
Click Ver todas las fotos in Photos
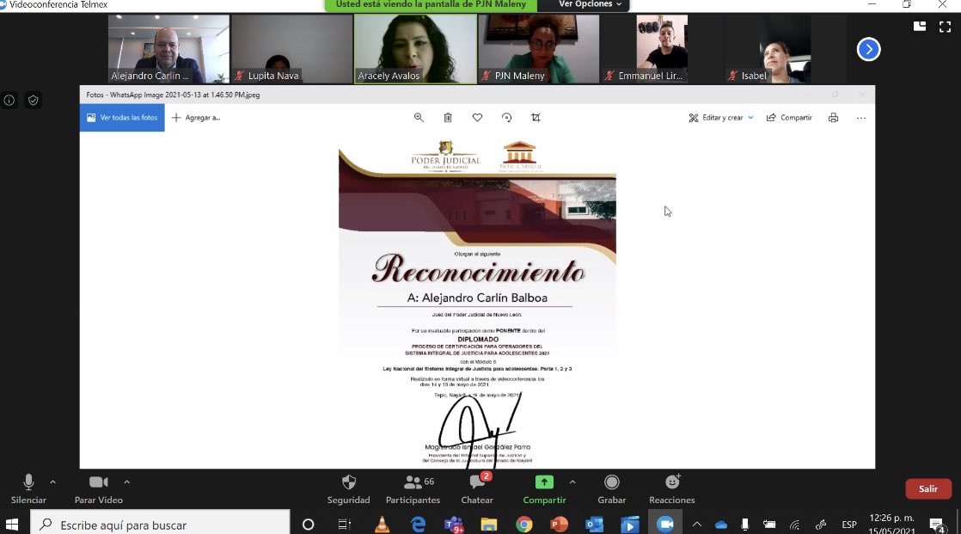122,118
